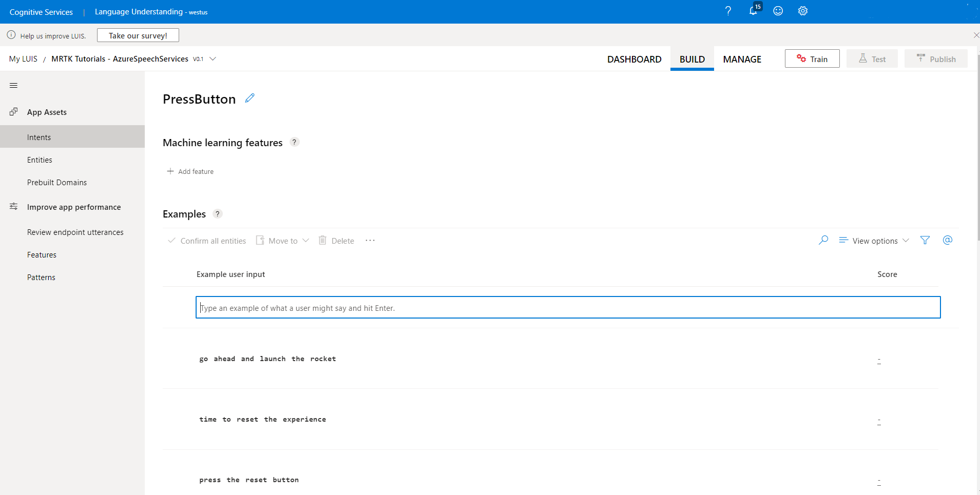Rename PressButton intent via pencil icon

[x=249, y=97]
